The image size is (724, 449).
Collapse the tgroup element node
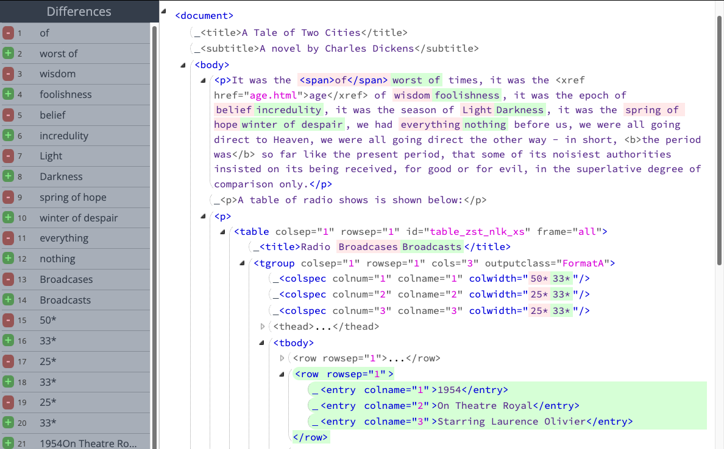pyautogui.click(x=243, y=263)
